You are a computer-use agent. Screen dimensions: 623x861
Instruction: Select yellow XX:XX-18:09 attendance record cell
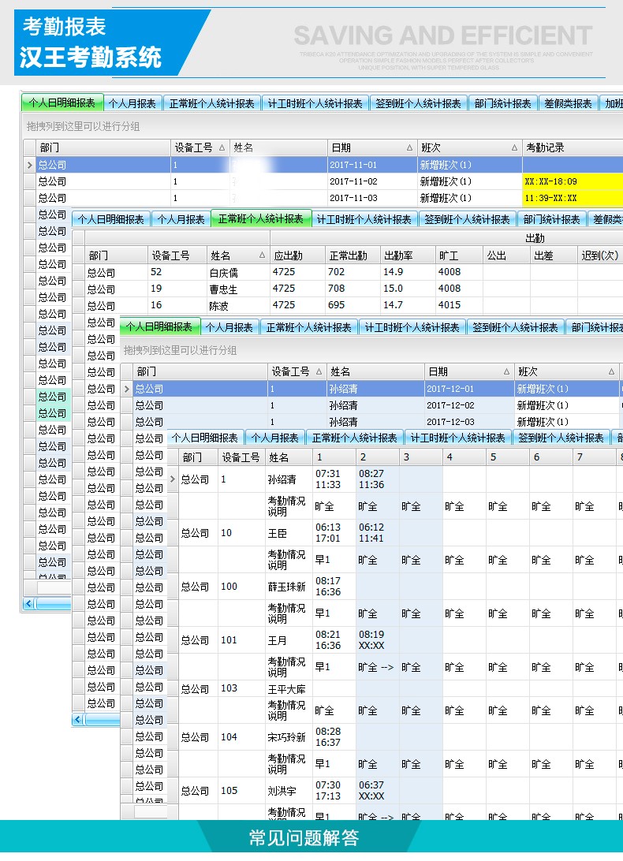(573, 181)
